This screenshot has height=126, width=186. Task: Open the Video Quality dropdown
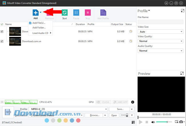coord(160,41)
